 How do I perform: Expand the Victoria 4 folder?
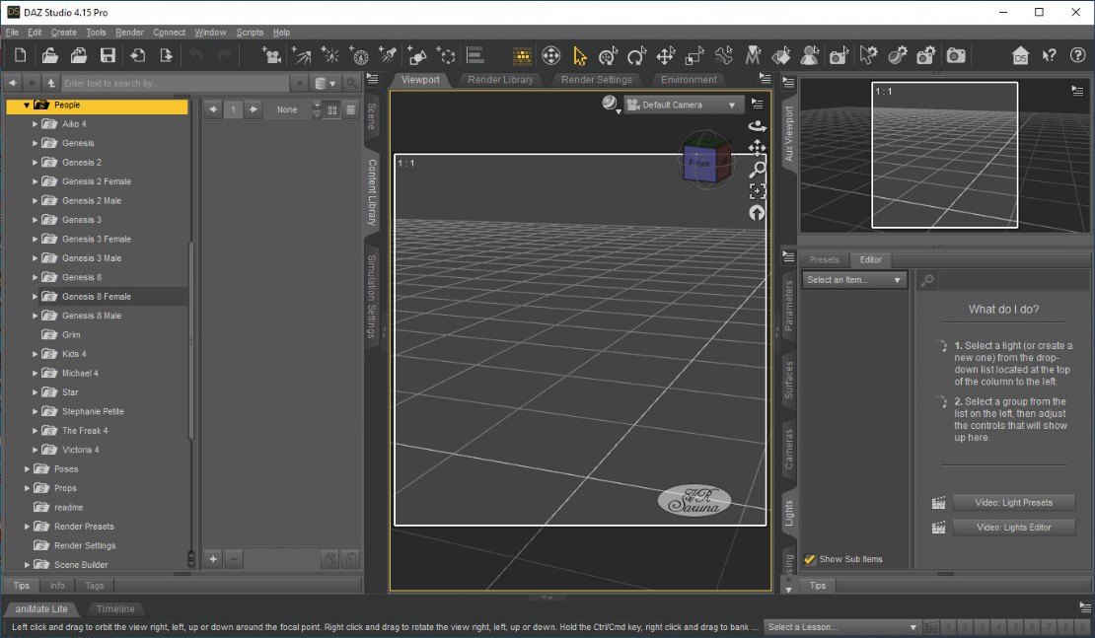[x=35, y=450]
